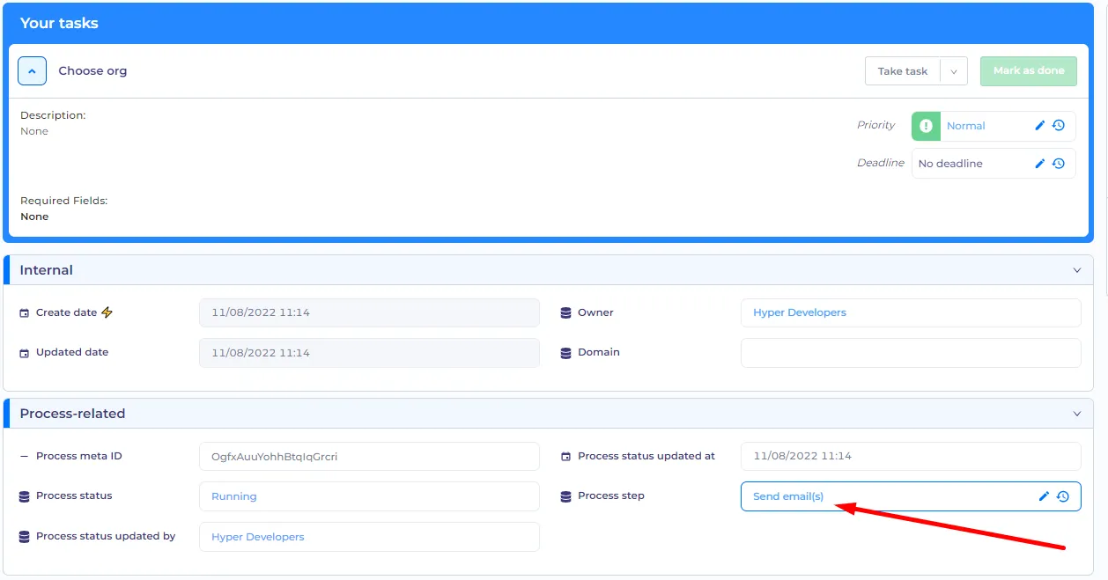Click the calendar icon beside Updated date
Viewport: 1108px width, 580px height.
25,353
